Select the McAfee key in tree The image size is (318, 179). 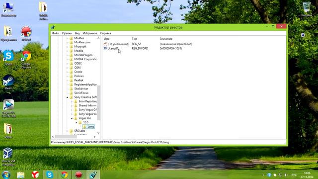79,38
